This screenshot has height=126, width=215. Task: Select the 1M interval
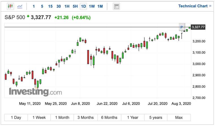[x=100, y=6]
